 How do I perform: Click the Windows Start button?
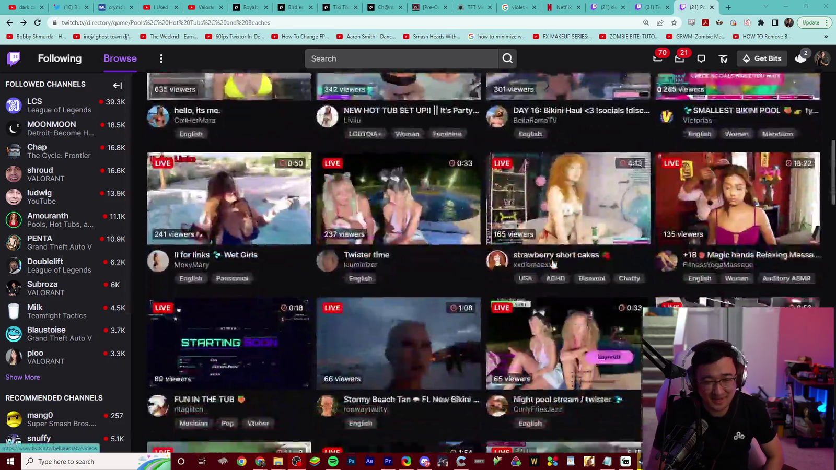10,461
